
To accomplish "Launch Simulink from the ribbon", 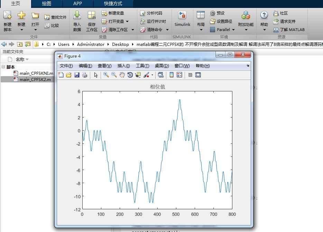I will (x=182, y=19).
